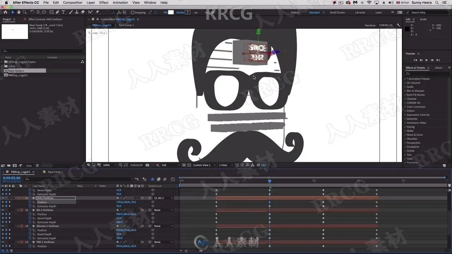Image resolution: width=452 pixels, height=254 pixels.
Task: Open the Composition menu
Action: click(x=73, y=2)
